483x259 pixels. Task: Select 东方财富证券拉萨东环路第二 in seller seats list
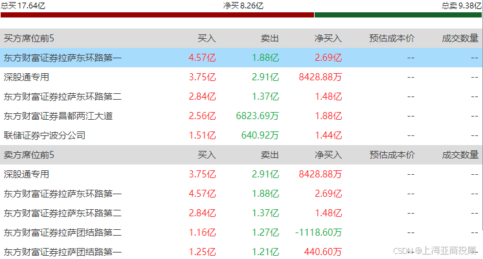pyautogui.click(x=63, y=213)
